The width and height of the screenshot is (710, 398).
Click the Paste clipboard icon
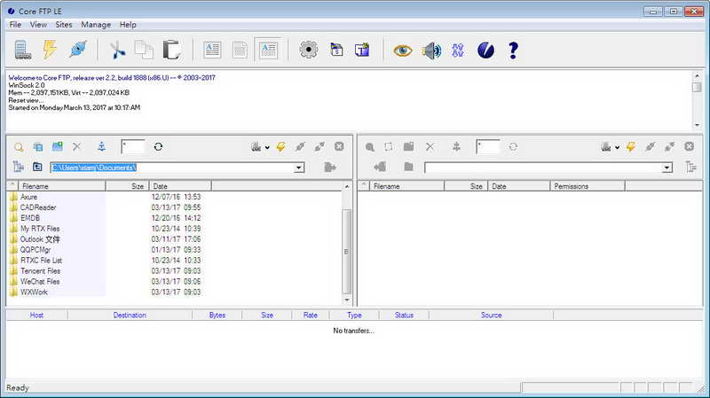171,50
